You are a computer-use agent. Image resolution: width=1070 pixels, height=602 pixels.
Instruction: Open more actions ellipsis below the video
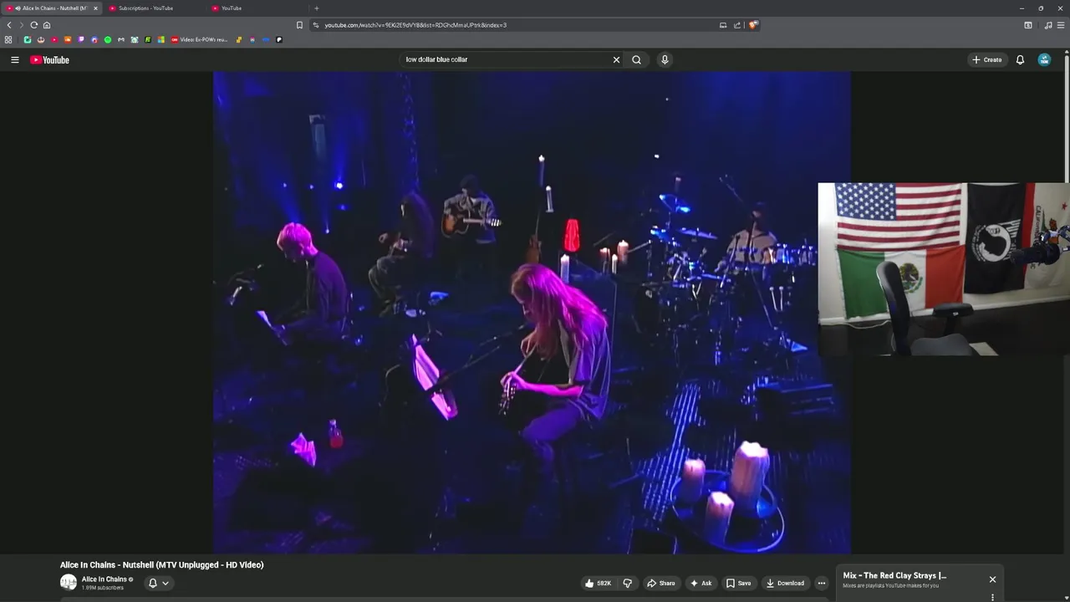tap(822, 583)
